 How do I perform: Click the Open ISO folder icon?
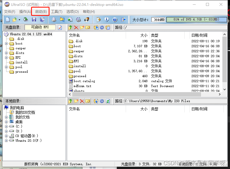pos(15,20)
